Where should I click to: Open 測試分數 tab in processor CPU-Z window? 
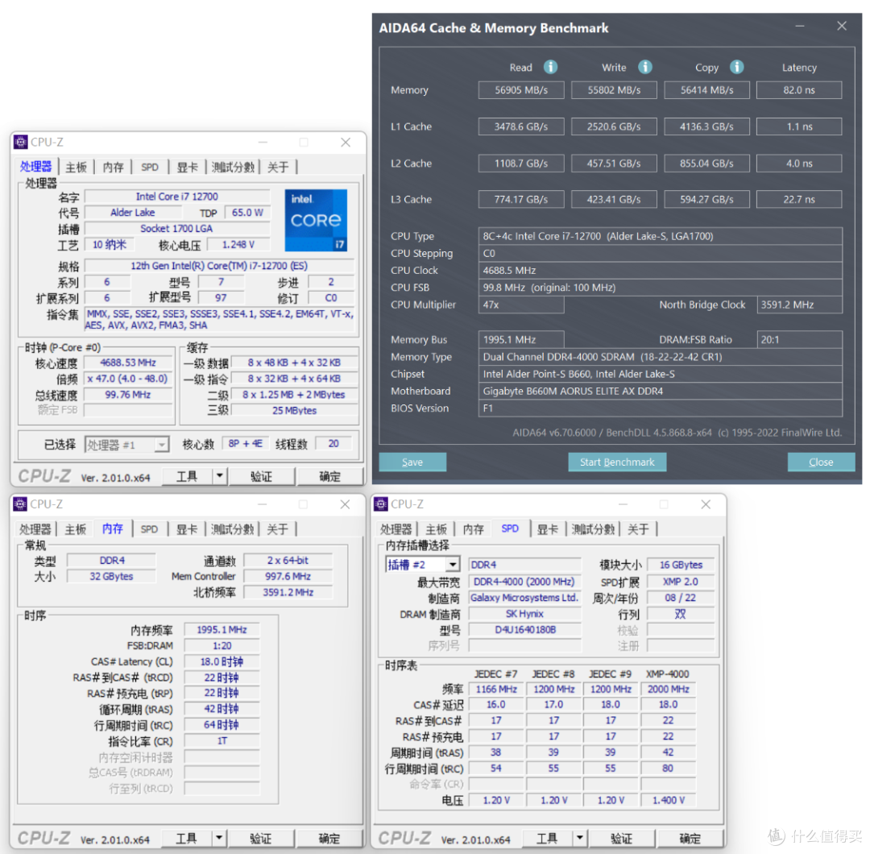coord(233,167)
